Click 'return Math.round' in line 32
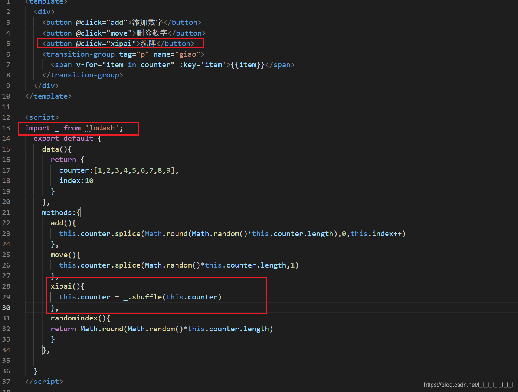The width and height of the screenshot is (518, 392). tap(87, 329)
